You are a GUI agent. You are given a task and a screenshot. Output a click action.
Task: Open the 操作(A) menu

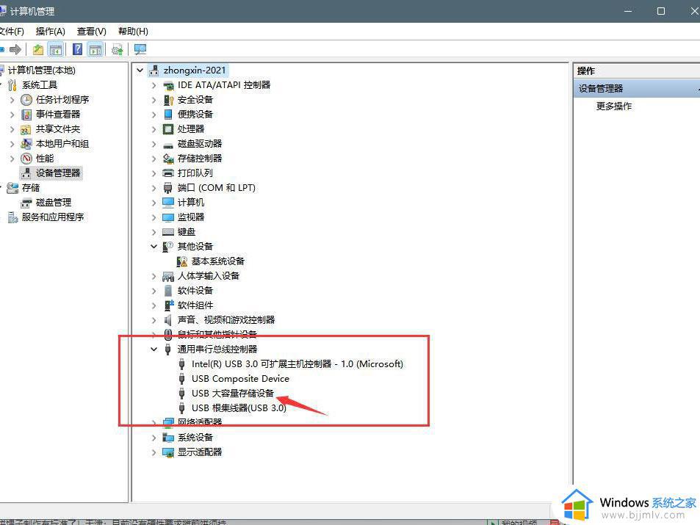click(x=51, y=32)
